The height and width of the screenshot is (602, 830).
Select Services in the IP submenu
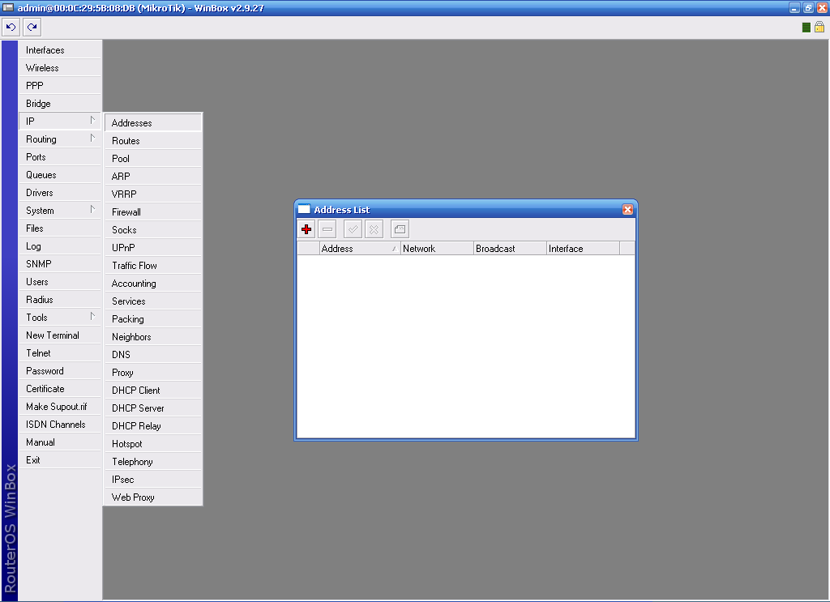click(x=153, y=301)
